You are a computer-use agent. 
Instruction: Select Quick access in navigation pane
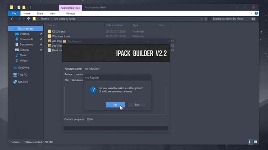(26, 29)
